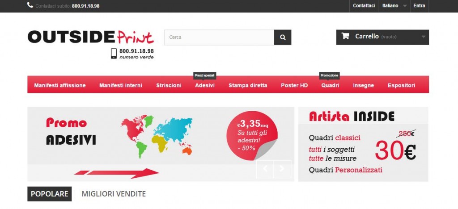
Task: Select the Popolare tab
Action: 50,194
